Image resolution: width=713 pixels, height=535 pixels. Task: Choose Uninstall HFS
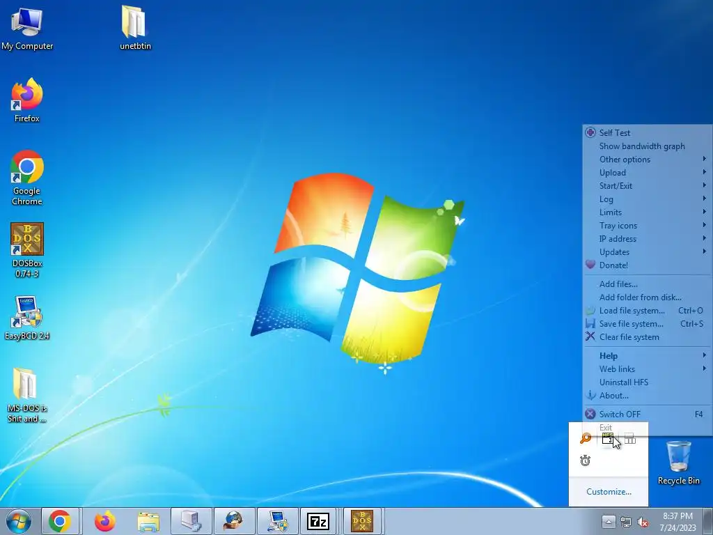pos(647,382)
